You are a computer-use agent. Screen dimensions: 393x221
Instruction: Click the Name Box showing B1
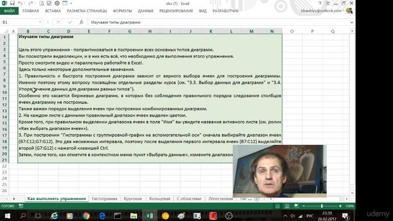coord(19,22)
